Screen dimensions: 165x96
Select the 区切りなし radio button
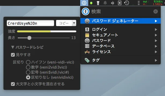tap(28, 77)
